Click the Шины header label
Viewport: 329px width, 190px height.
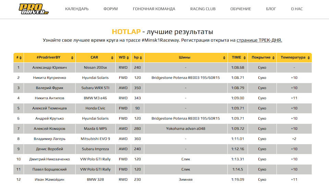click(185, 57)
